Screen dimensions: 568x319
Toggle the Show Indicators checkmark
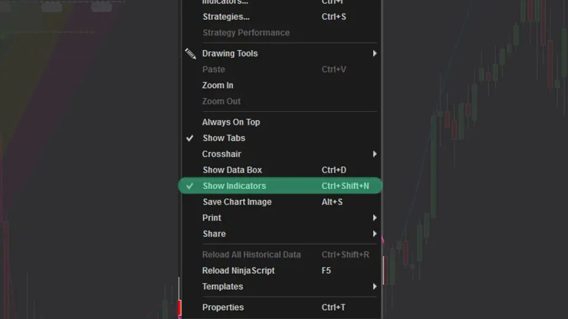coord(190,186)
